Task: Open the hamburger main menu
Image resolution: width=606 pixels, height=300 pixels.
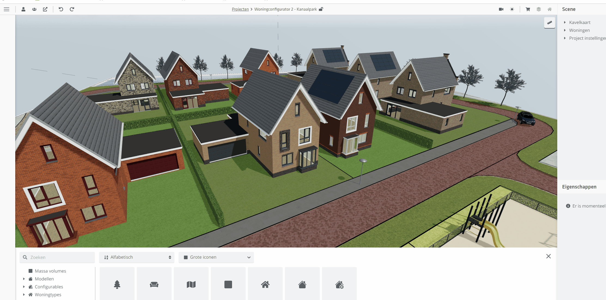Action: (x=7, y=9)
